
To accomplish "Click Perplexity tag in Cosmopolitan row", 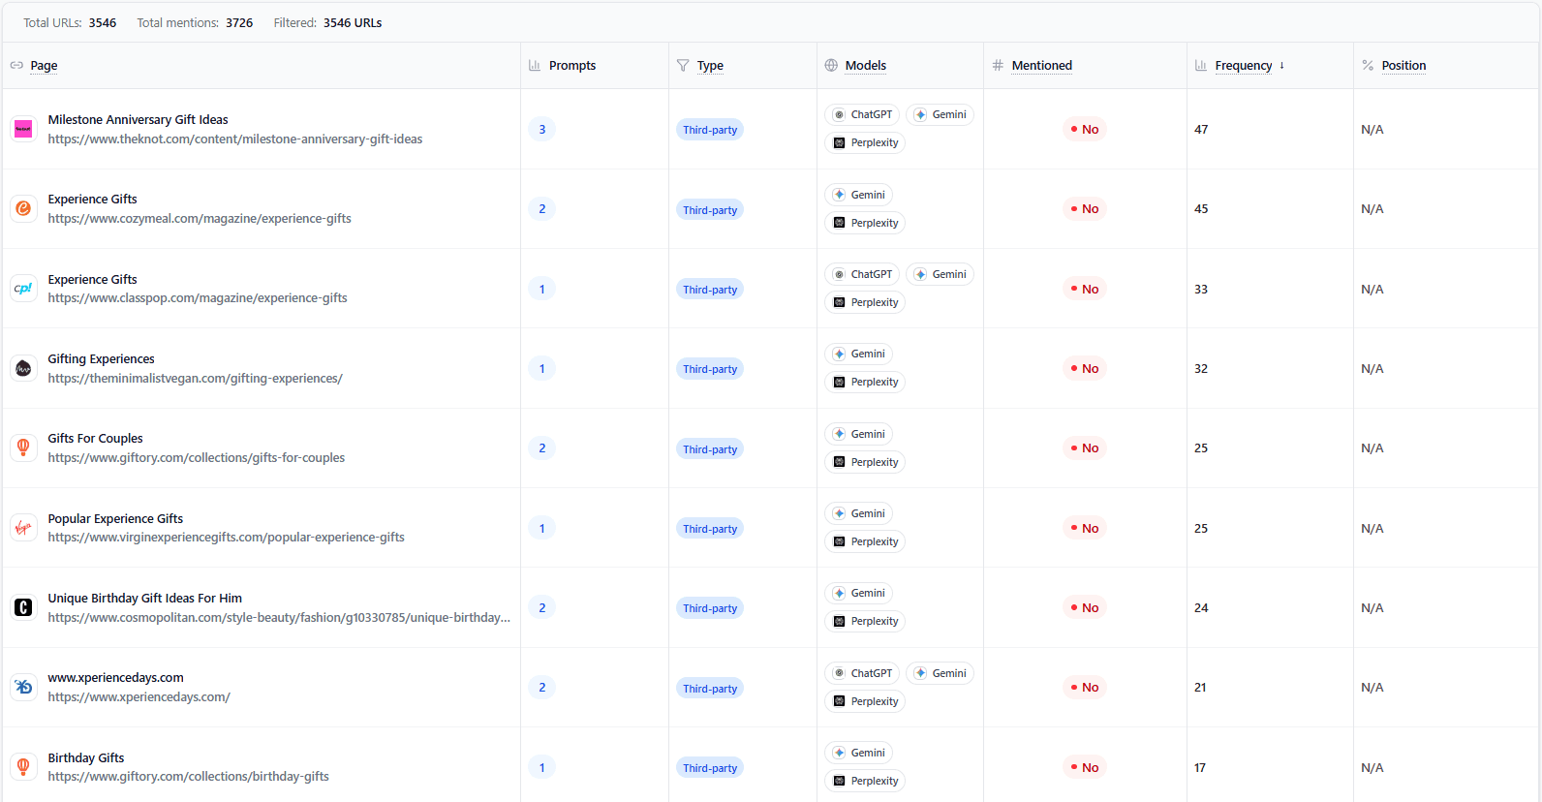I will point(865,621).
